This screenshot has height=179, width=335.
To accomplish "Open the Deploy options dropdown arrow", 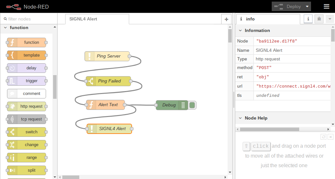I will click(x=307, y=6).
